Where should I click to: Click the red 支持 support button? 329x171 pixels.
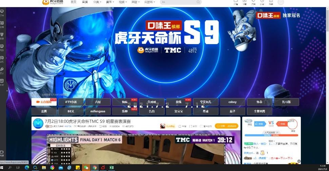(282, 124)
